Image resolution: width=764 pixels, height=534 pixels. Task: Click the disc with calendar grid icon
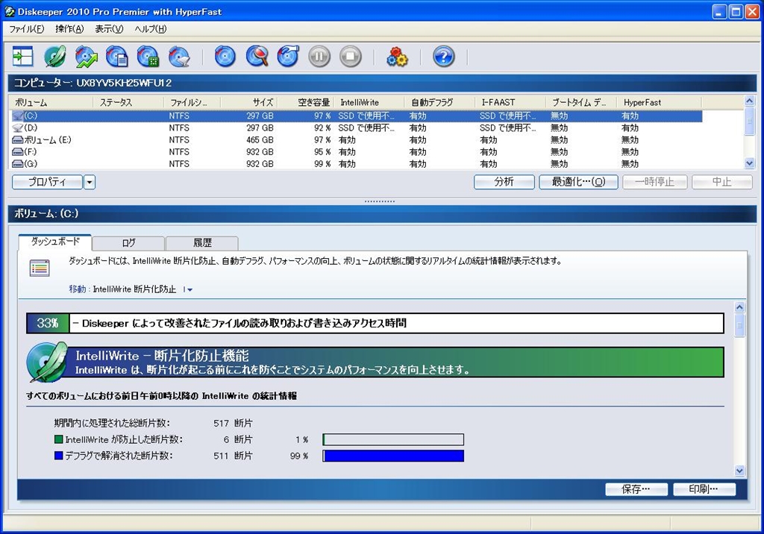(148, 57)
